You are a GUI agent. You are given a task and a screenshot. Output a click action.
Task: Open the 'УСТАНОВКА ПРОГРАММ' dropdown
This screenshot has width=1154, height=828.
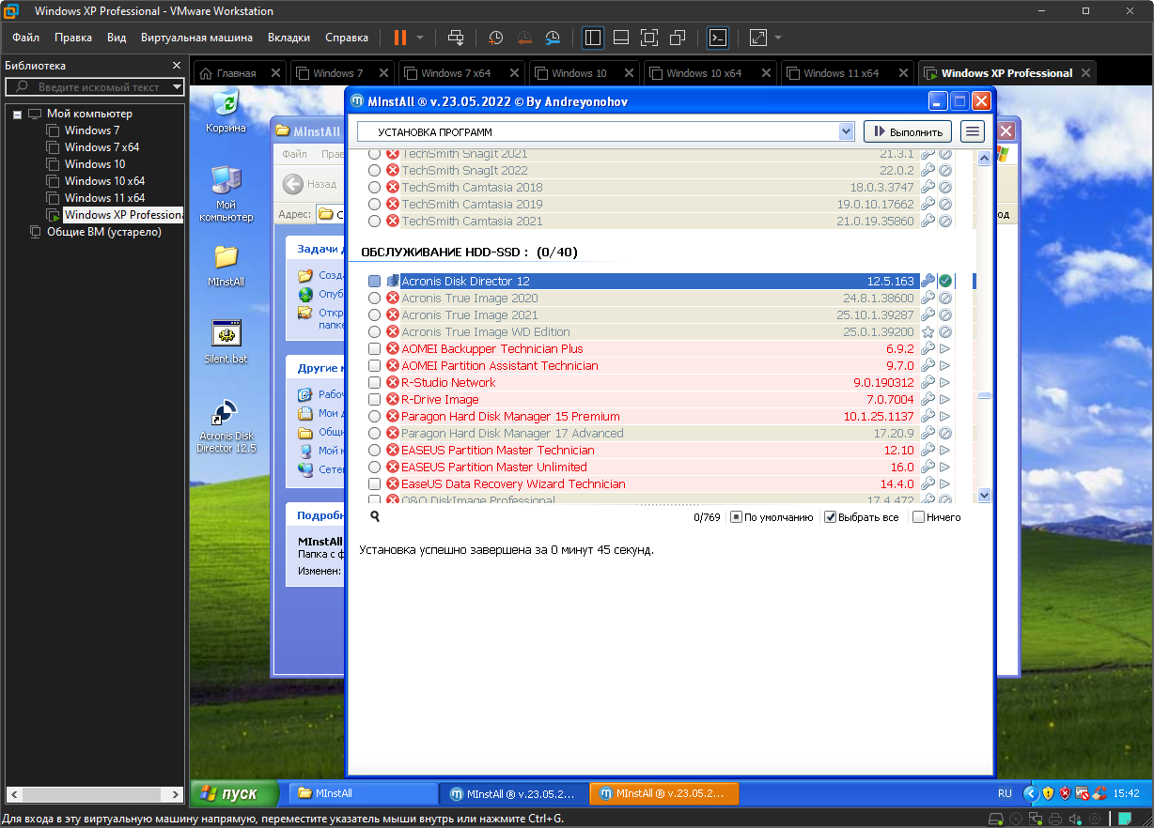pyautogui.click(x=846, y=131)
